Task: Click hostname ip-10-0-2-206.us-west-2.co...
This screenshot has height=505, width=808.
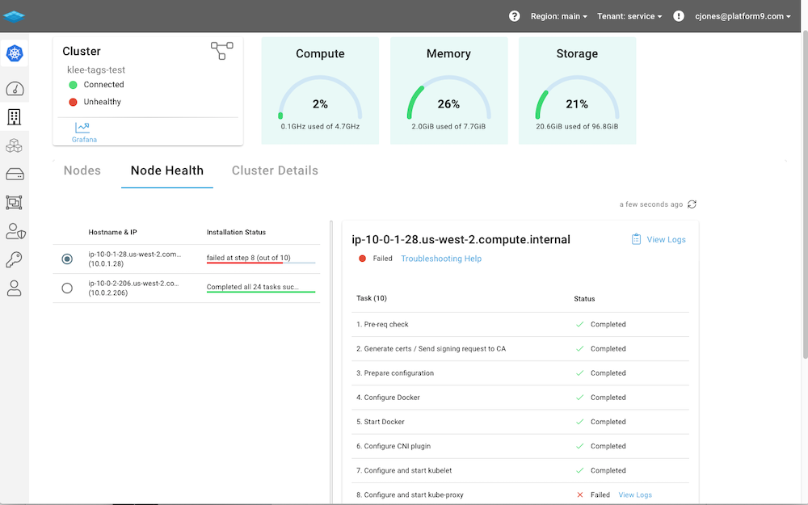Action: click(133, 284)
